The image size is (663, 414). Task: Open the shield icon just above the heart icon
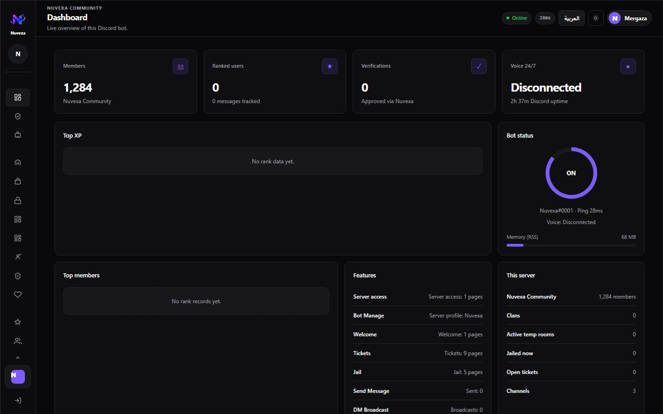coord(18,276)
